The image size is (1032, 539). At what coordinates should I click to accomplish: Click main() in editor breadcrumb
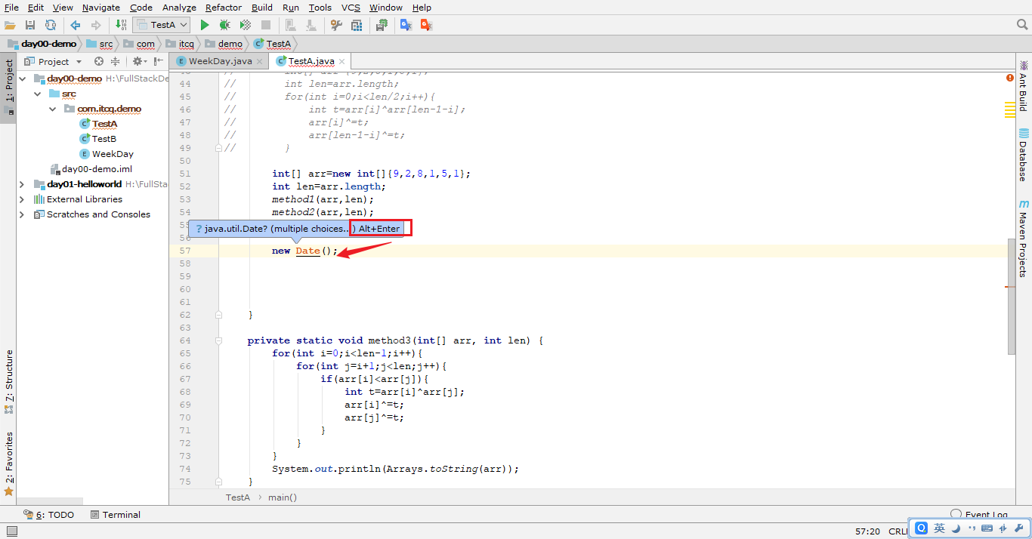[x=283, y=497]
